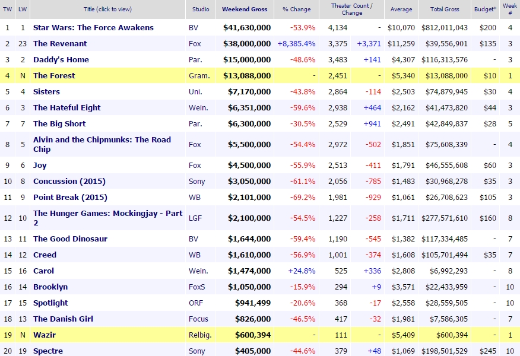520x356 pixels.
Task: Sort by LW rank column header
Action: click(x=23, y=9)
